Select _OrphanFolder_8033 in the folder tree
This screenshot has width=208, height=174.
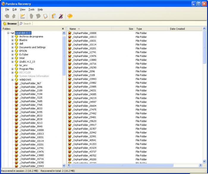(x=31, y=108)
